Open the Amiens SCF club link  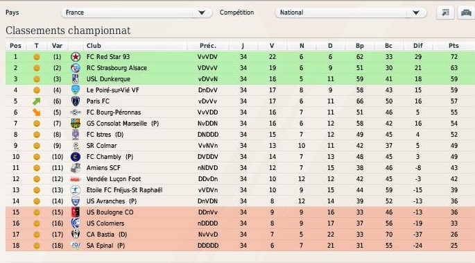tap(103, 168)
